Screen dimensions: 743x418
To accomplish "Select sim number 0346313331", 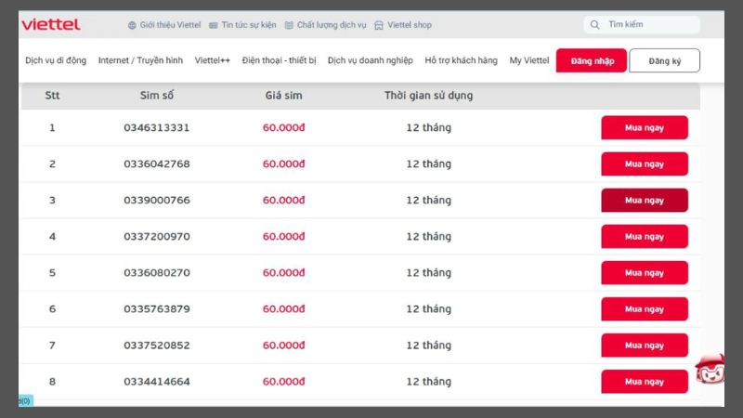I will point(157,127).
